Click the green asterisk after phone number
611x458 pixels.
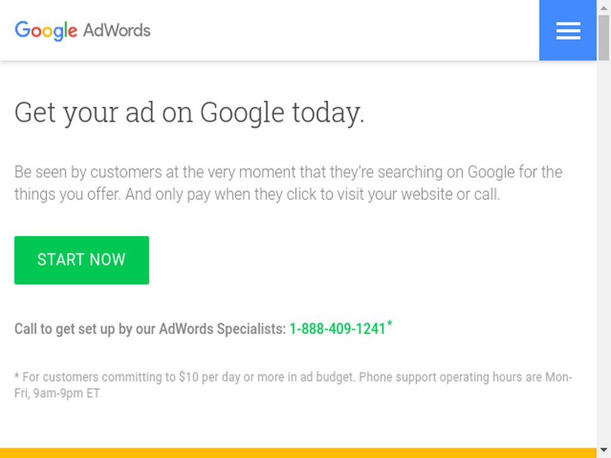tap(390, 324)
